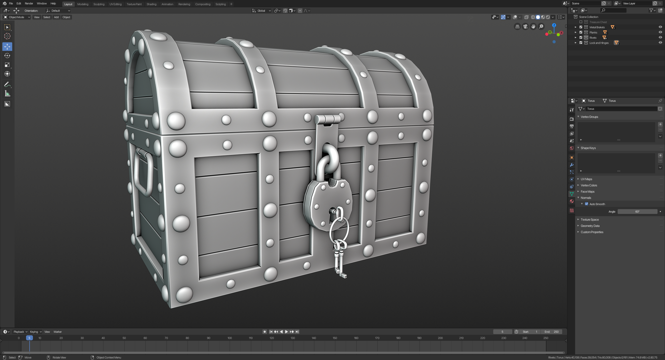Play the animation forward
665x360 pixels.
coord(287,332)
